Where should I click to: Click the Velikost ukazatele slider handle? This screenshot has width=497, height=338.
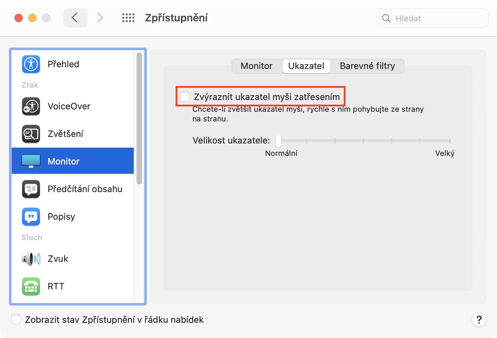pyautogui.click(x=278, y=140)
